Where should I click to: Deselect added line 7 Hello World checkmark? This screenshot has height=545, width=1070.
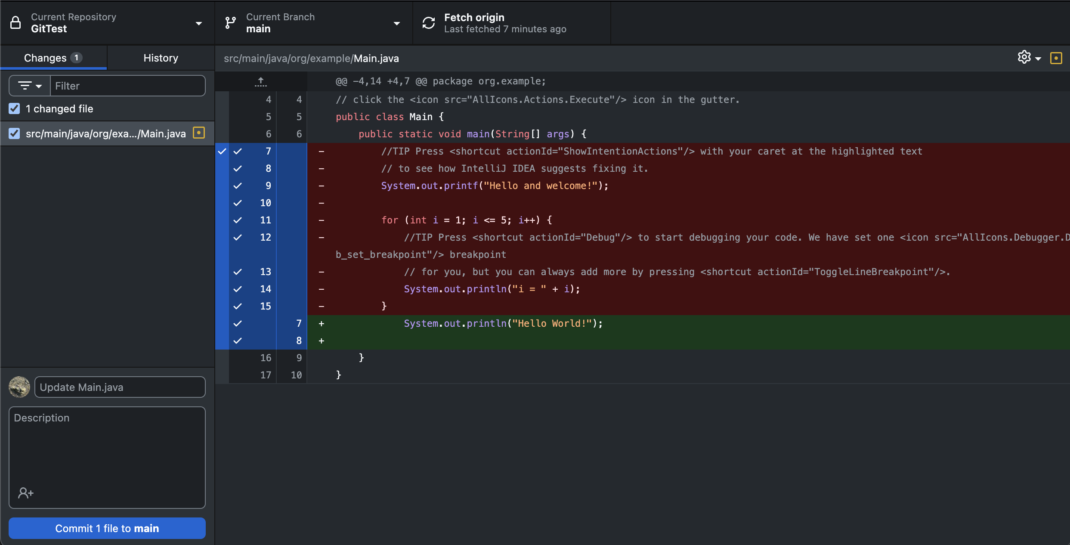(238, 323)
